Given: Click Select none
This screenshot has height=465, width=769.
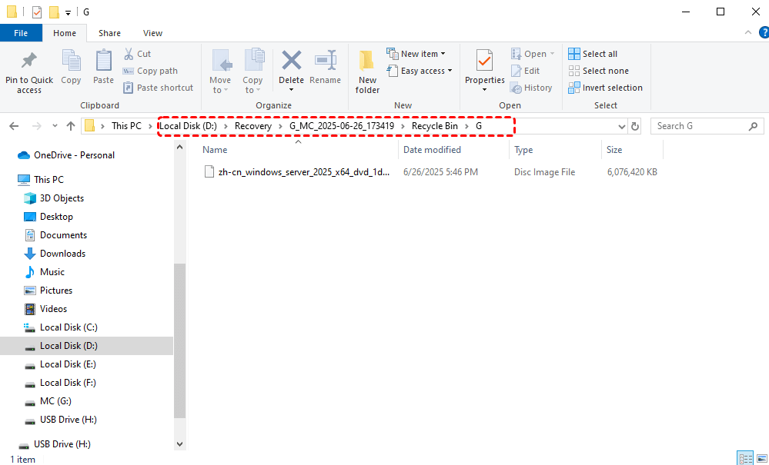Looking at the screenshot, I should coord(598,71).
